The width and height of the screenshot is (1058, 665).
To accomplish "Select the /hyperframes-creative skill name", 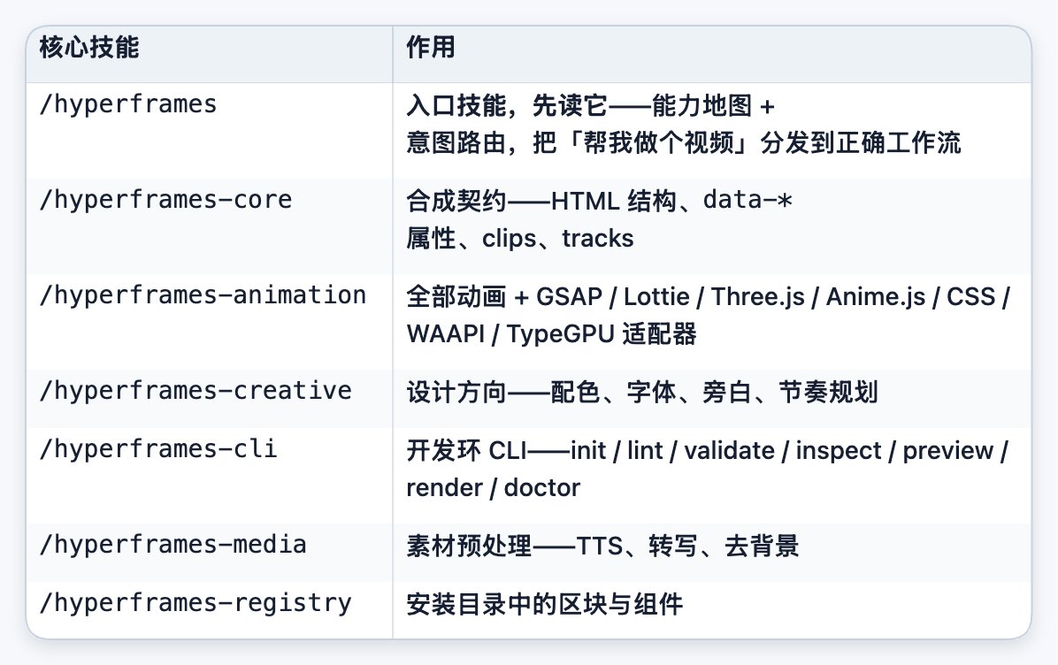I will pyautogui.click(x=195, y=391).
